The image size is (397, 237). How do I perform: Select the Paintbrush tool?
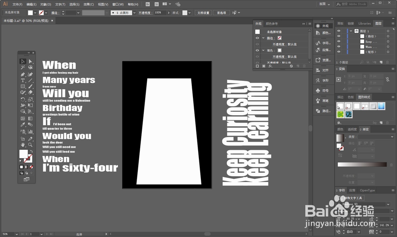tap(31, 86)
